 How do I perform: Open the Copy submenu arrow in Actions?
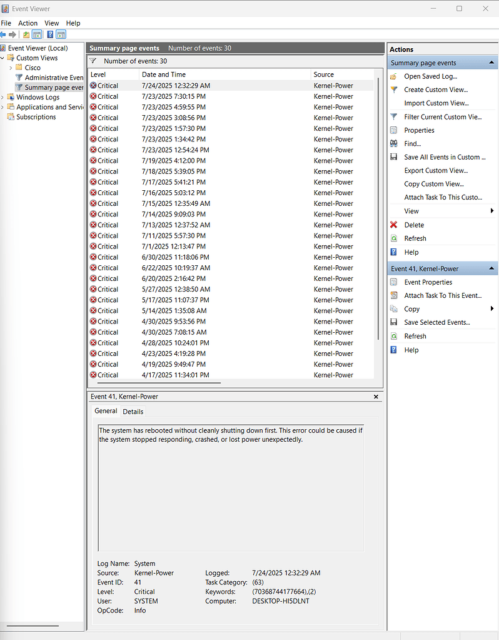point(492,309)
